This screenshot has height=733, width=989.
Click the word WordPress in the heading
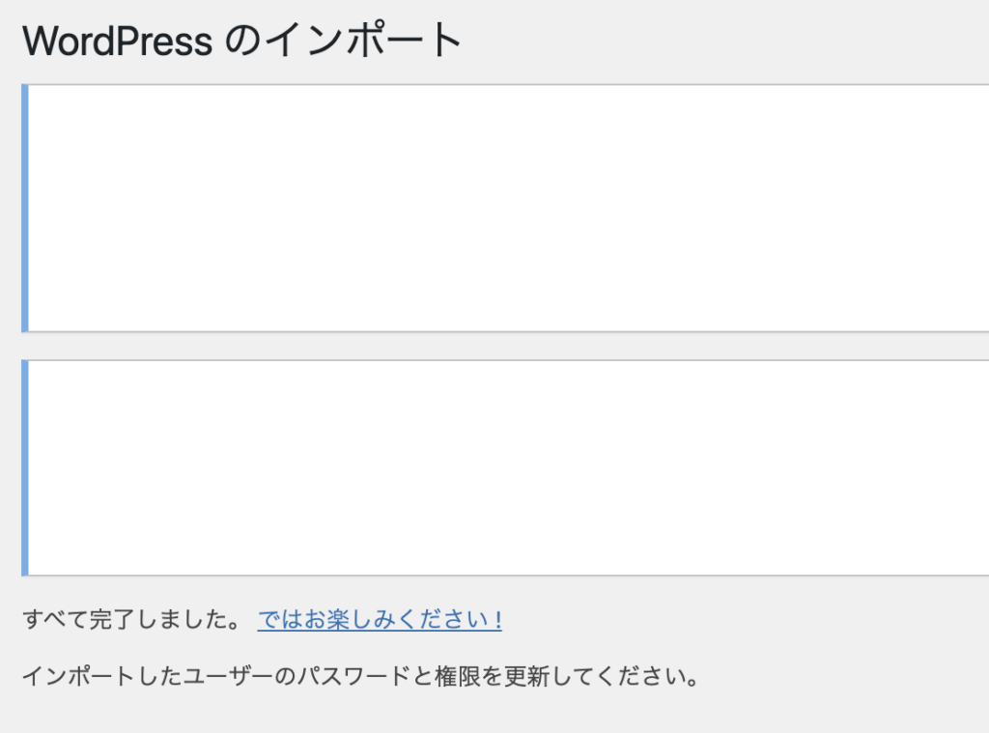[117, 42]
